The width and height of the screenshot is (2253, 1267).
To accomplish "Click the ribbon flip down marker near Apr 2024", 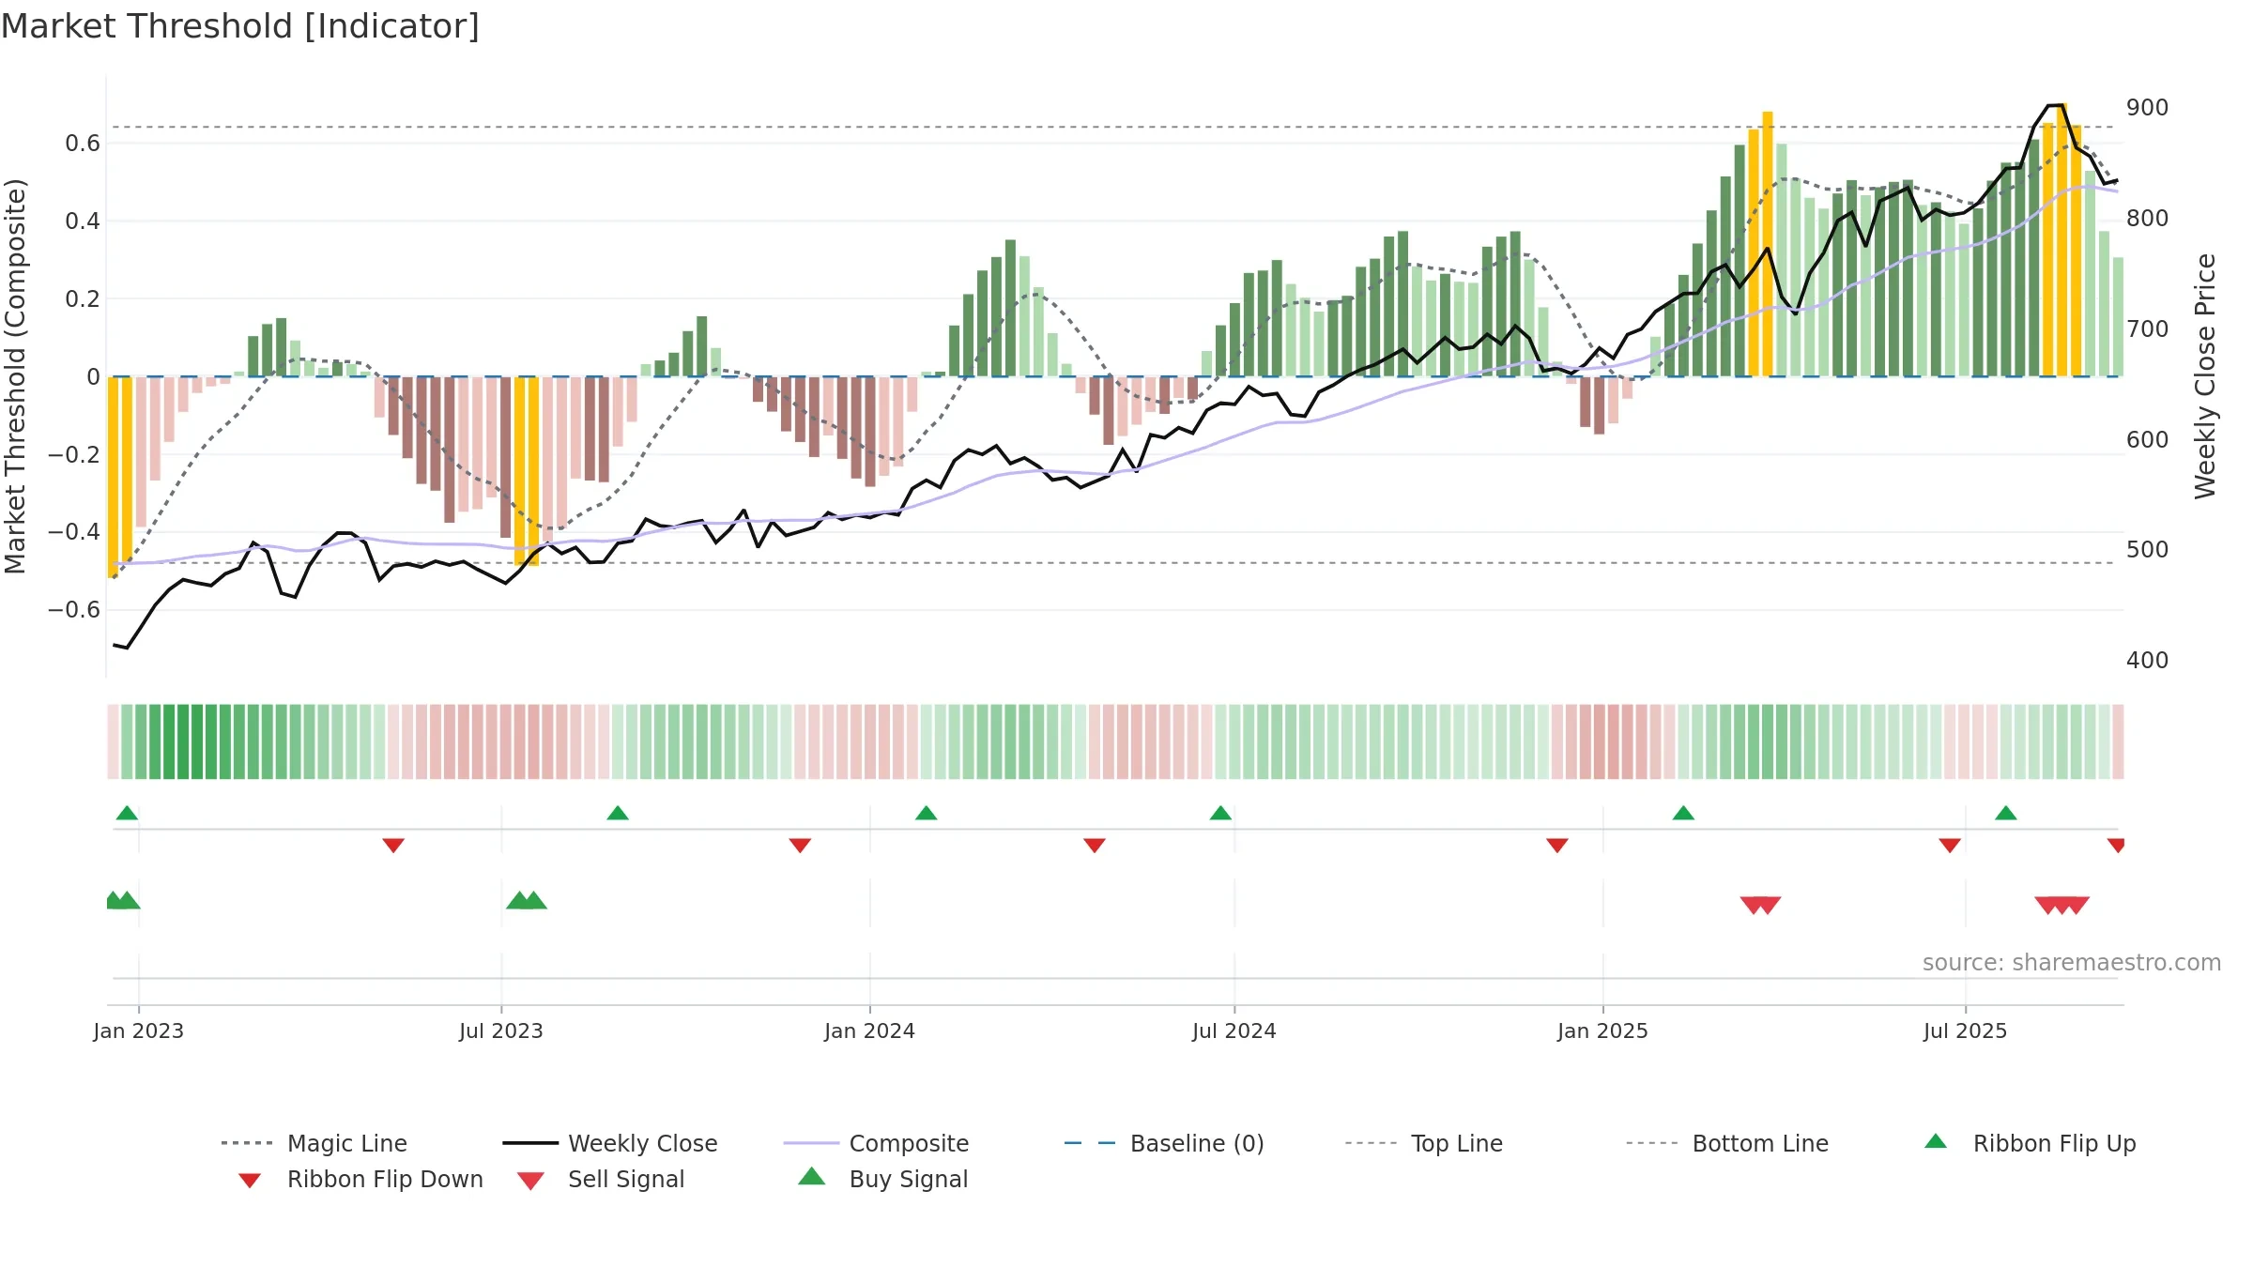I will pos(1095,846).
